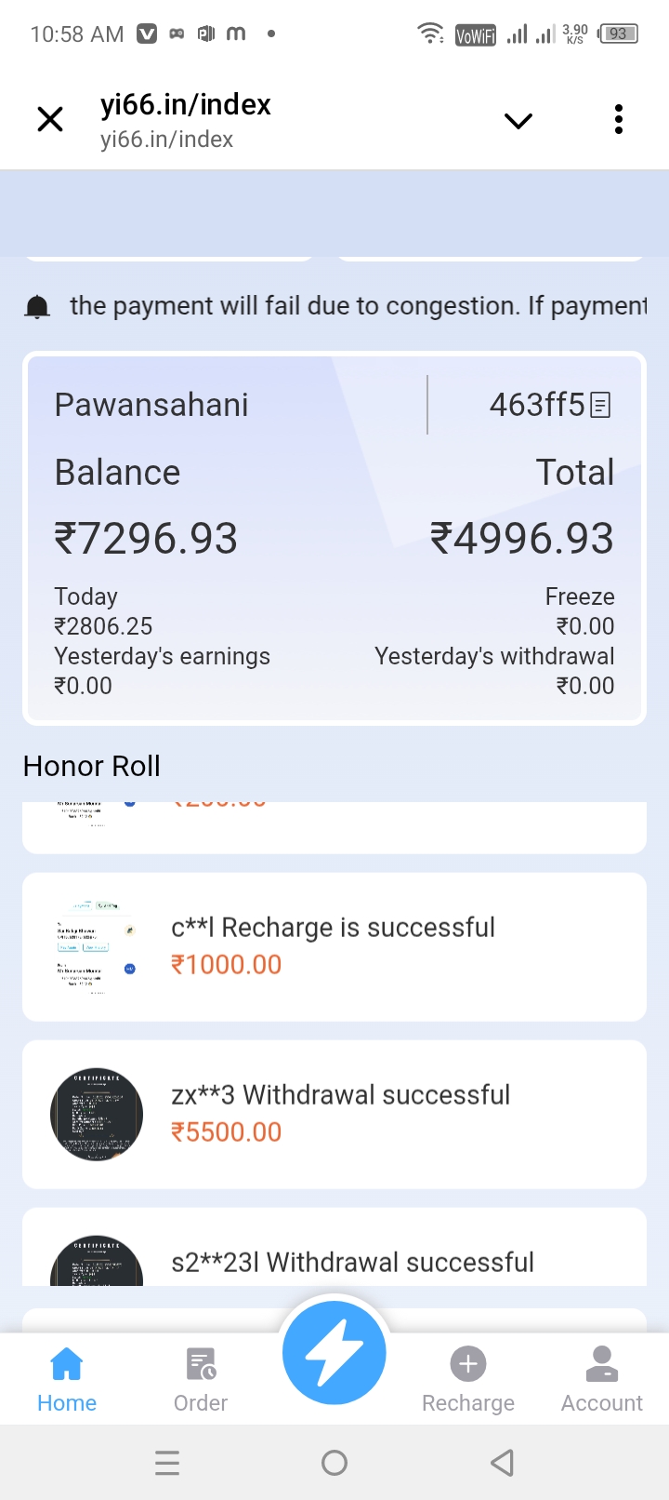Open the Recharge plus icon
This screenshot has height=1500, width=669.
[468, 1364]
